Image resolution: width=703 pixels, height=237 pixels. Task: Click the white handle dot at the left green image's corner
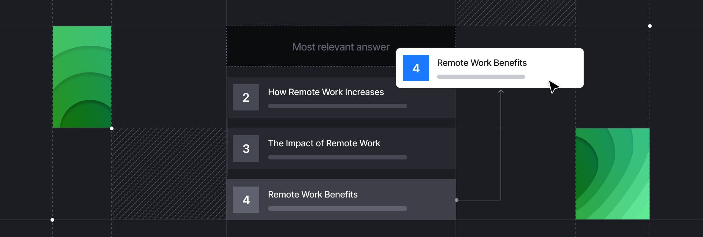pyautogui.click(x=112, y=128)
